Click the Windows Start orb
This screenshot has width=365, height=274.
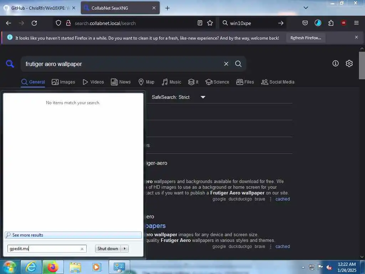click(9, 267)
